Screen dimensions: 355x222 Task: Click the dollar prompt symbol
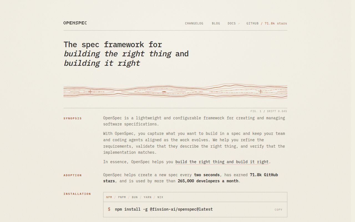tap(109, 209)
